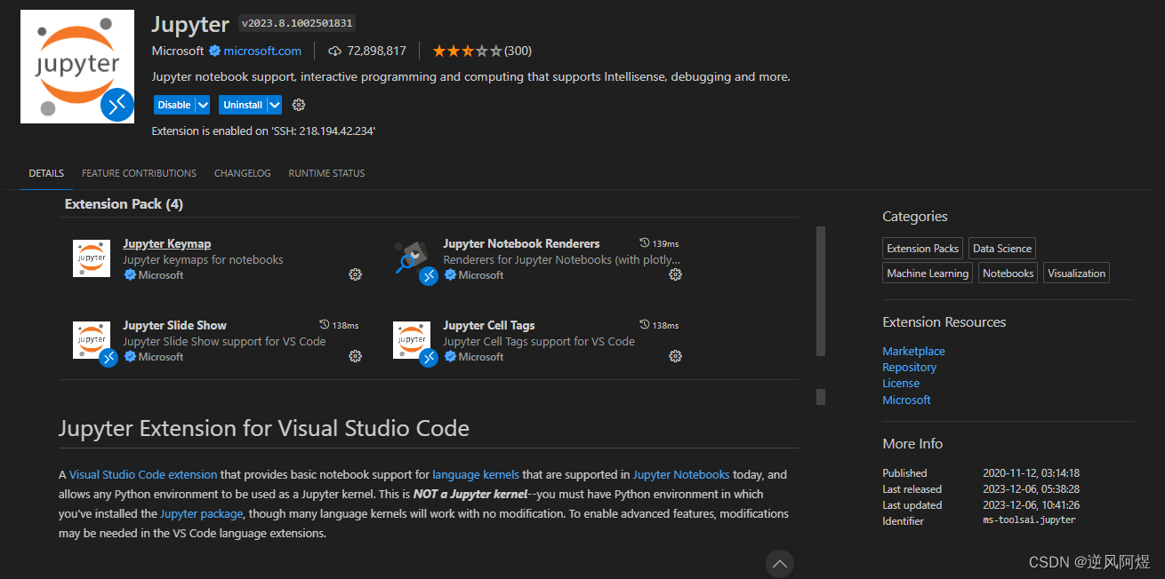
Task: Select the Extension Packs category
Action: [x=923, y=249]
